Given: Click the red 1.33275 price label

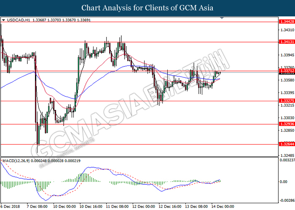Looking at the screenshot, I should (x=287, y=101).
